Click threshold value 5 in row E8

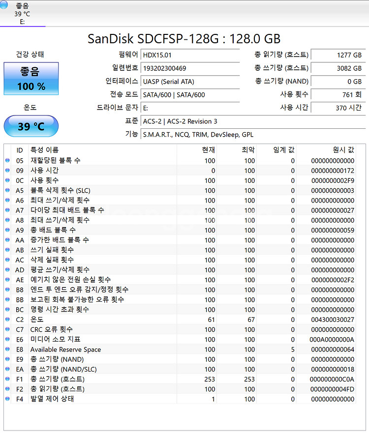coord(293,349)
